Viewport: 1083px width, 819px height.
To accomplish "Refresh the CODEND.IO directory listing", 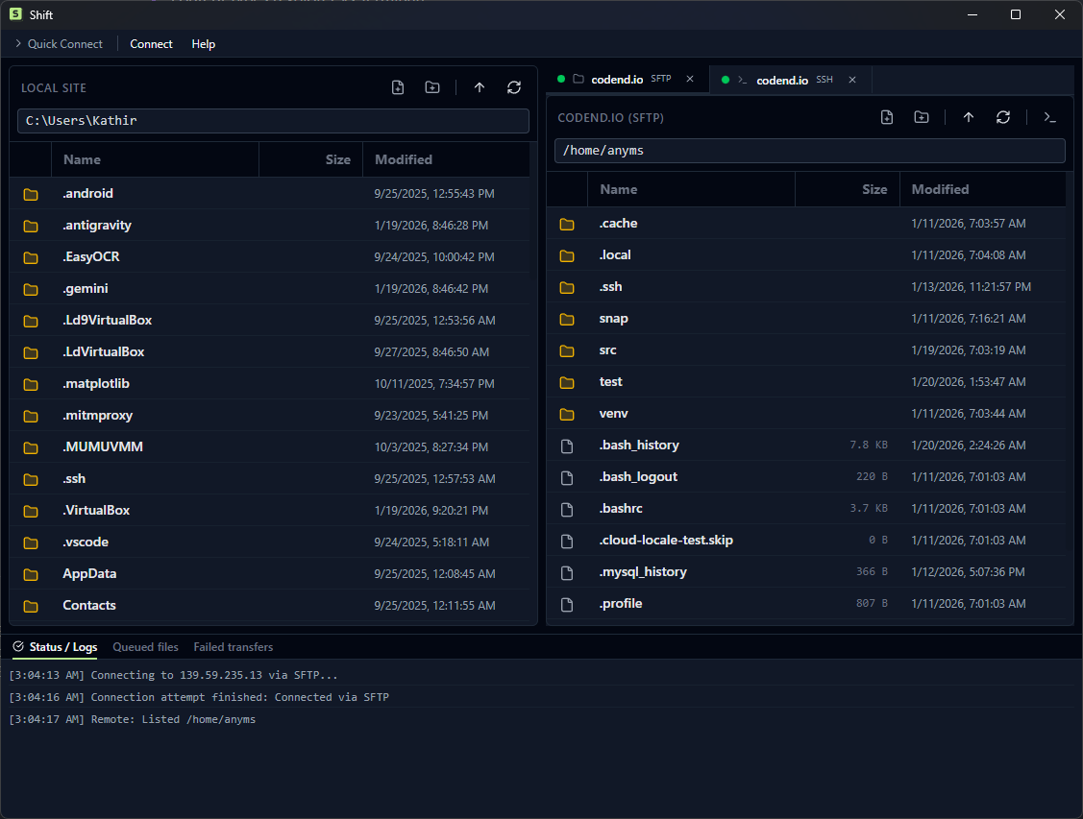I will (1002, 116).
